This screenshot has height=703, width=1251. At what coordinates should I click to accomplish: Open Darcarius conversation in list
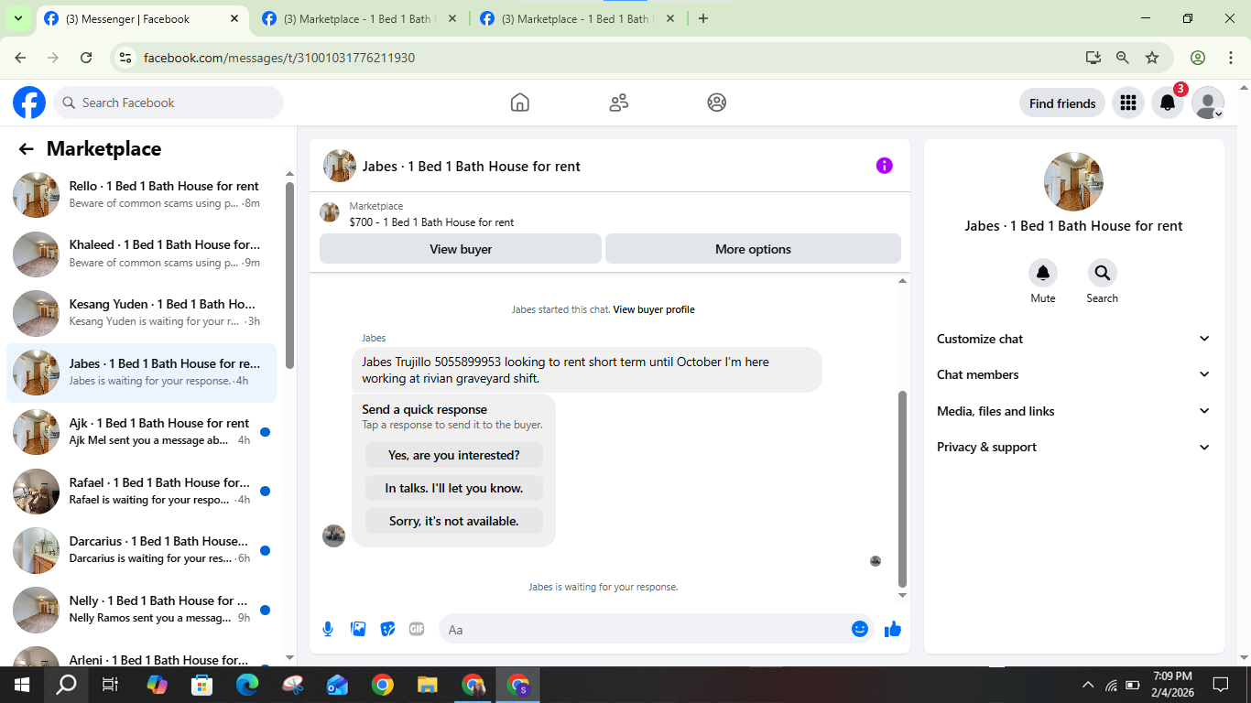(x=141, y=550)
